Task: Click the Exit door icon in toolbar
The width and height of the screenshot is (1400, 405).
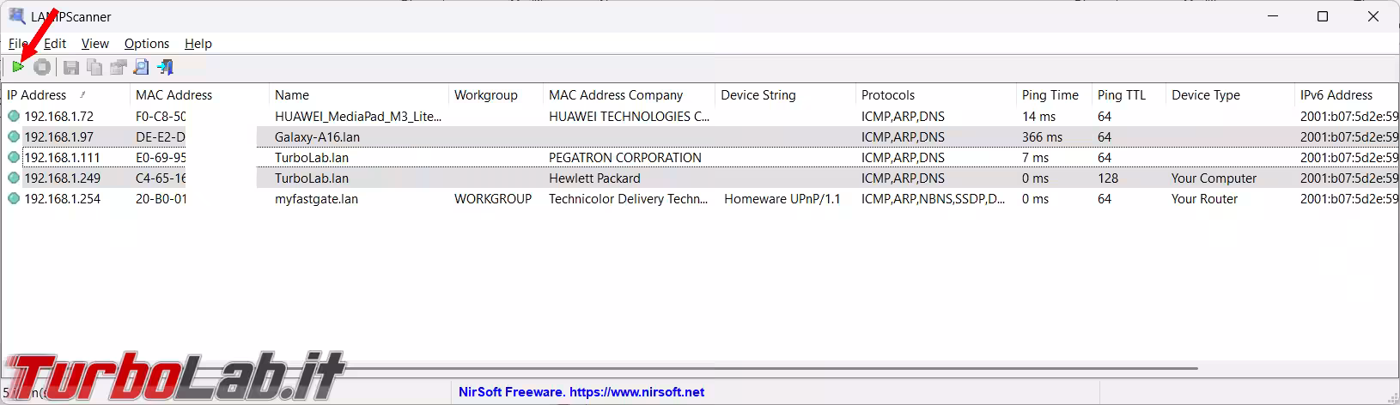Action: pos(165,67)
